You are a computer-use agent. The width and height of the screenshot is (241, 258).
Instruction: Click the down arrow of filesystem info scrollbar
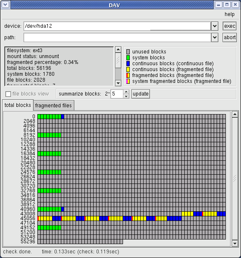pyautogui.click(x=118, y=83)
